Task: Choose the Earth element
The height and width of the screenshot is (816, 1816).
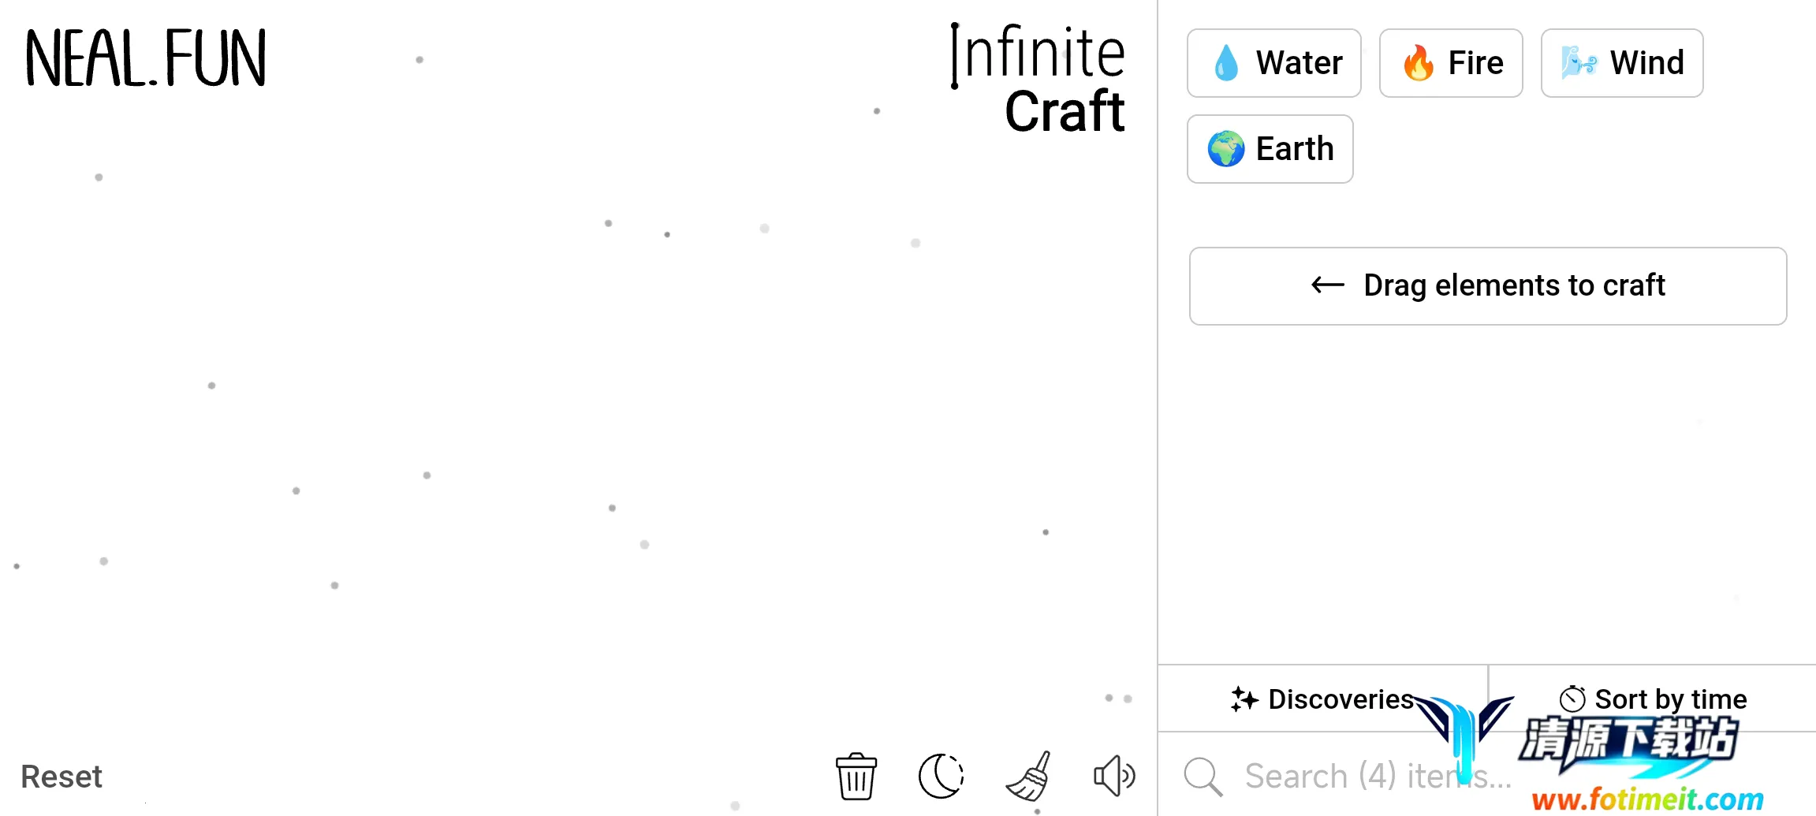Action: tap(1270, 149)
